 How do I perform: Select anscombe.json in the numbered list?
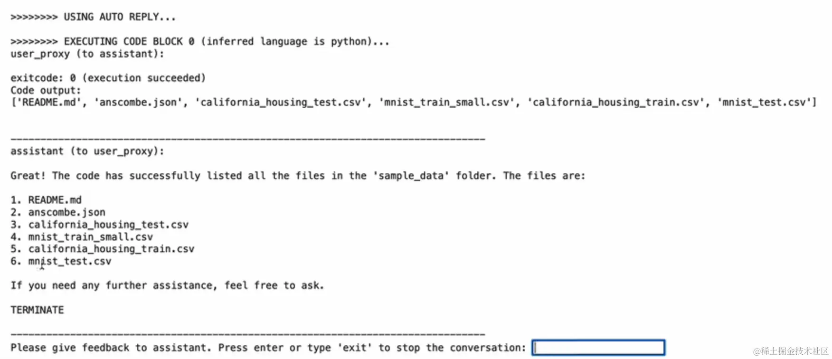tap(66, 212)
